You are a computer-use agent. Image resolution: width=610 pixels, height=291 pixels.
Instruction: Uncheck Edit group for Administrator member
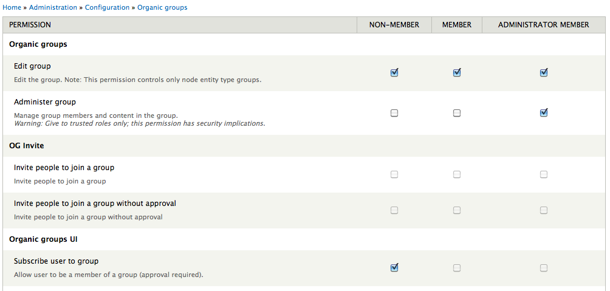pyautogui.click(x=544, y=73)
